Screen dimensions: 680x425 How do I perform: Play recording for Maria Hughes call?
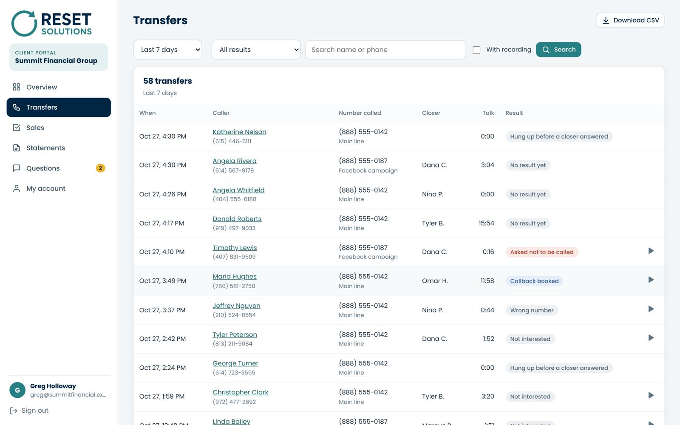pos(651,280)
